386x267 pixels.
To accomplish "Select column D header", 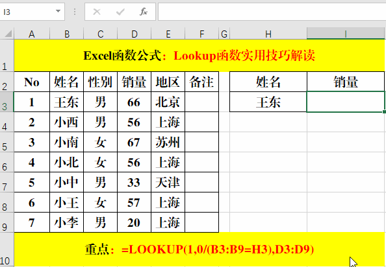I will tap(134, 34).
